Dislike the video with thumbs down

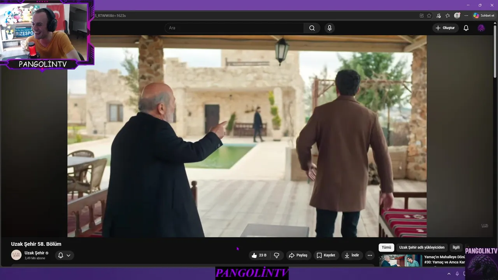[277, 255]
